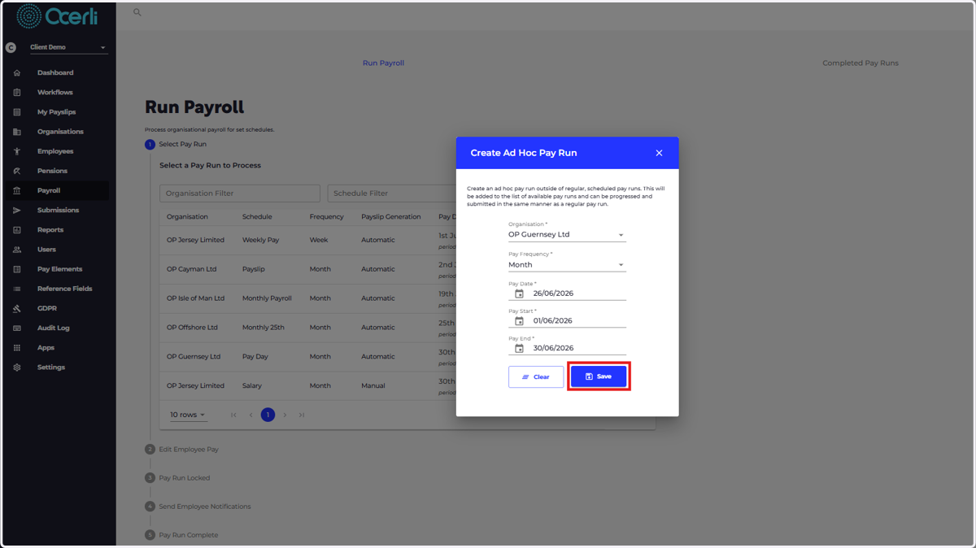Select page 1 pagination button
Viewport: 976px width, 548px height.
click(268, 415)
